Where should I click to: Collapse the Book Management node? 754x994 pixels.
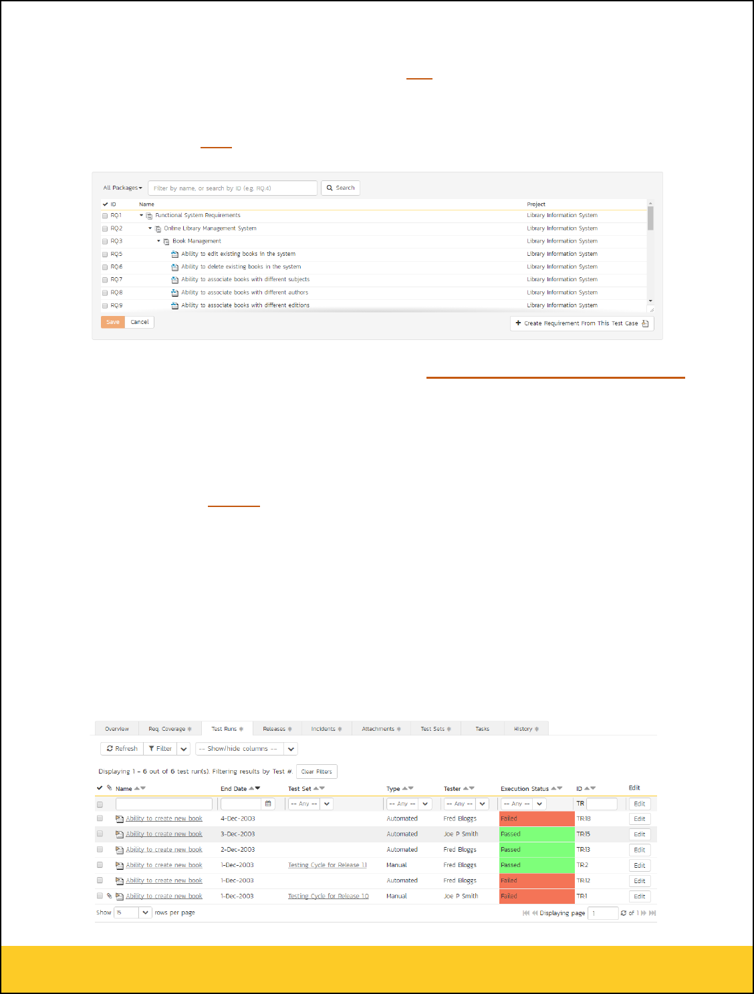pyautogui.click(x=158, y=240)
